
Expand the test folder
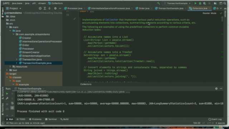point(7,70)
